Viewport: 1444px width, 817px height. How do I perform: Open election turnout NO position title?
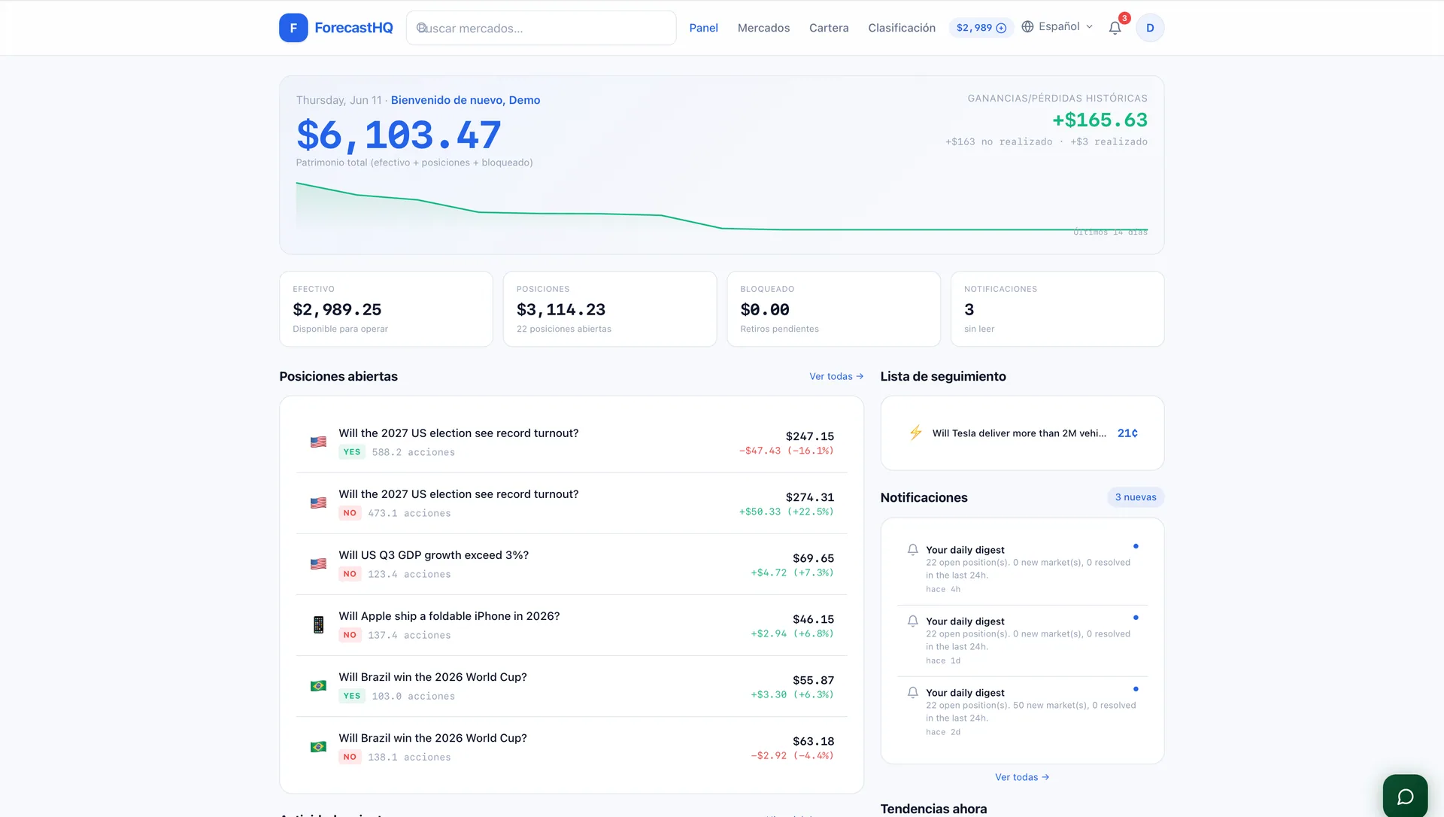point(459,494)
